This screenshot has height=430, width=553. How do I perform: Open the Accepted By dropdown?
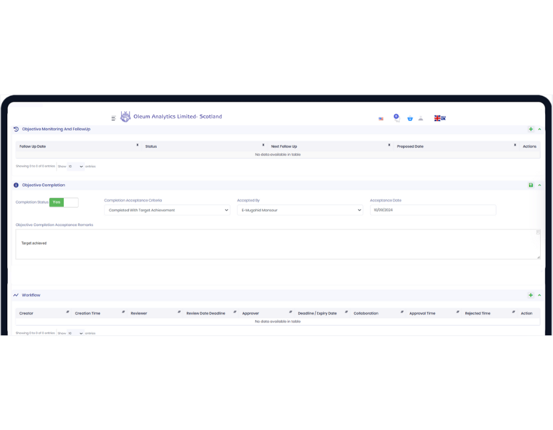pos(300,210)
